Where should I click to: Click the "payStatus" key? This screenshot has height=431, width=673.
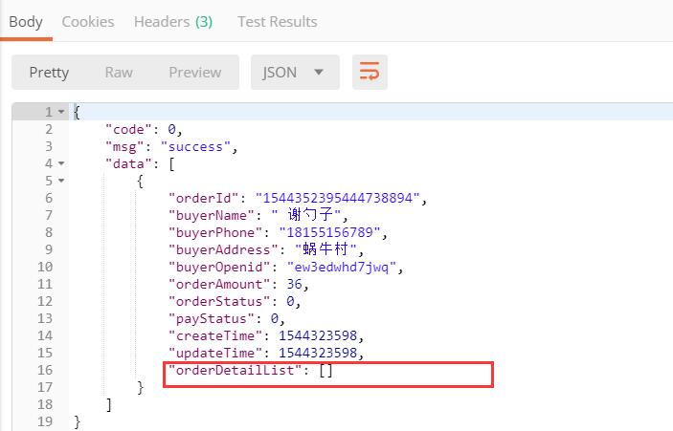(x=212, y=318)
